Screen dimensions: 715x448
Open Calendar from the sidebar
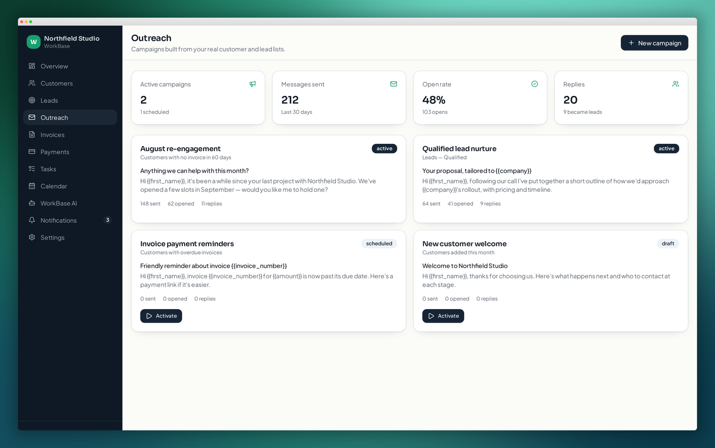point(70,186)
